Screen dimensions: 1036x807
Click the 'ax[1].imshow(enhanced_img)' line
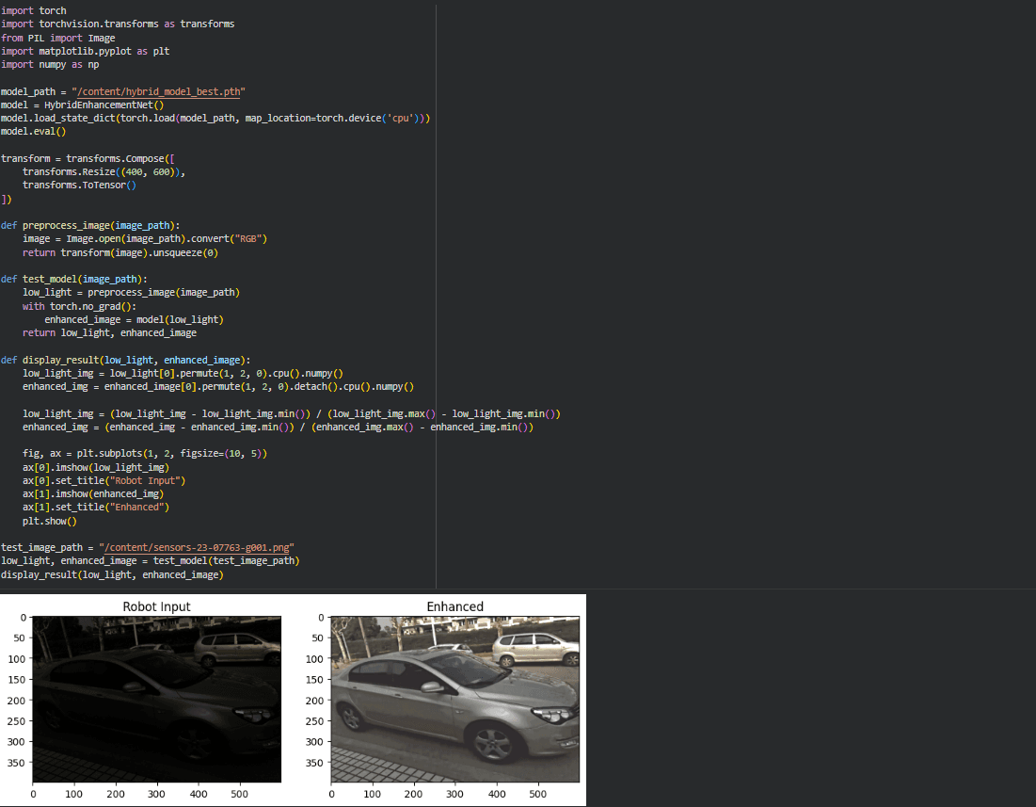pyautogui.click(x=93, y=493)
